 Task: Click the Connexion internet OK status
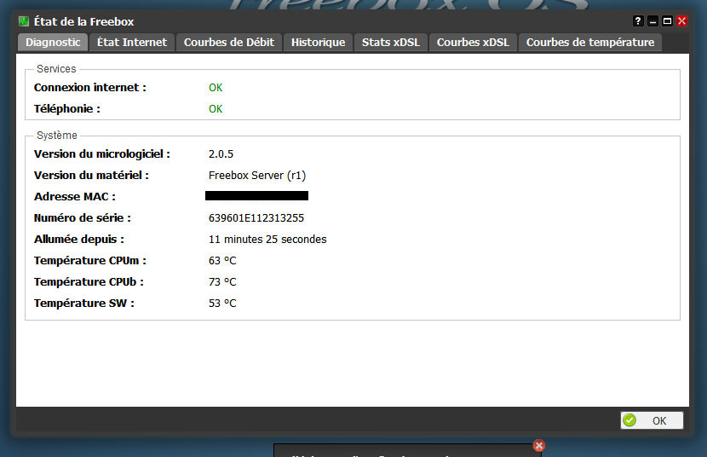pos(216,88)
